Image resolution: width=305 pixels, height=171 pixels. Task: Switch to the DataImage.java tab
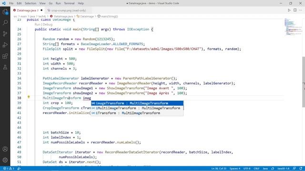28,10
